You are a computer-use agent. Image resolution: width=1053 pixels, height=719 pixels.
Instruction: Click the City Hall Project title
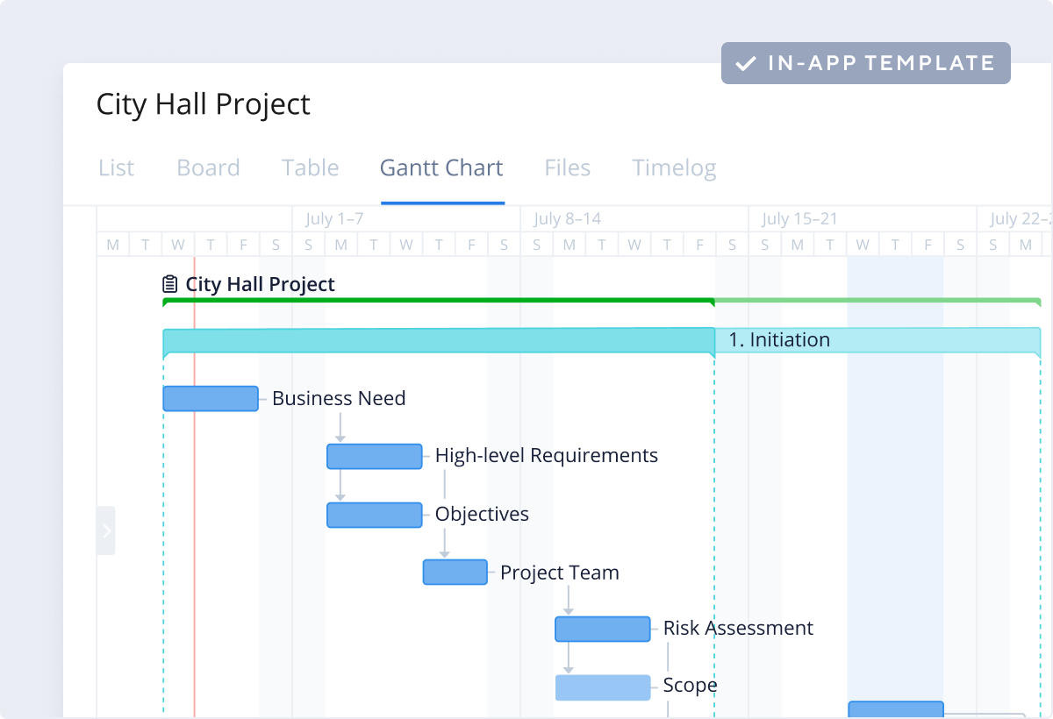[x=203, y=104]
